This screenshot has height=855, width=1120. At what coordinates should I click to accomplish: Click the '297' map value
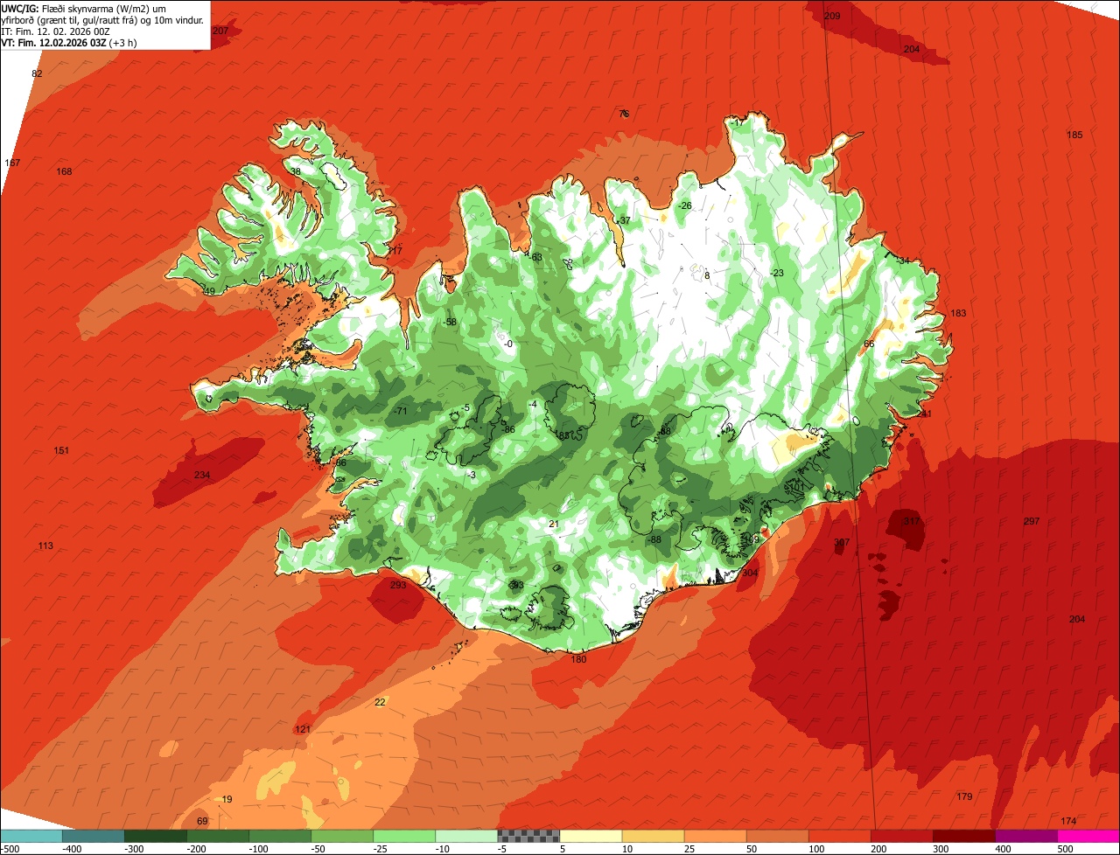pyautogui.click(x=1032, y=521)
